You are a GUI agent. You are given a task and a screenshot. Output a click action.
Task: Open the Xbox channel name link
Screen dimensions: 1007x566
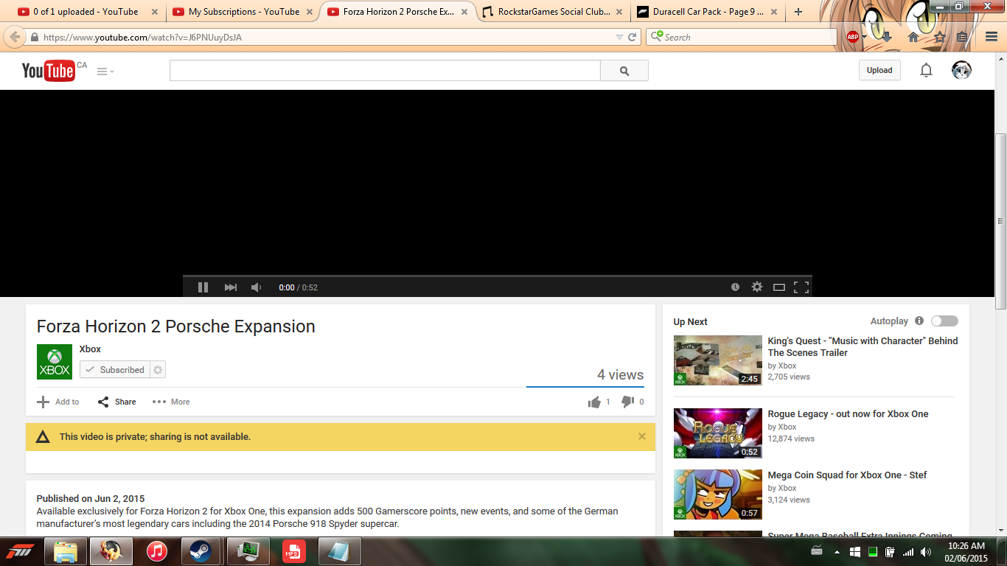(x=90, y=349)
